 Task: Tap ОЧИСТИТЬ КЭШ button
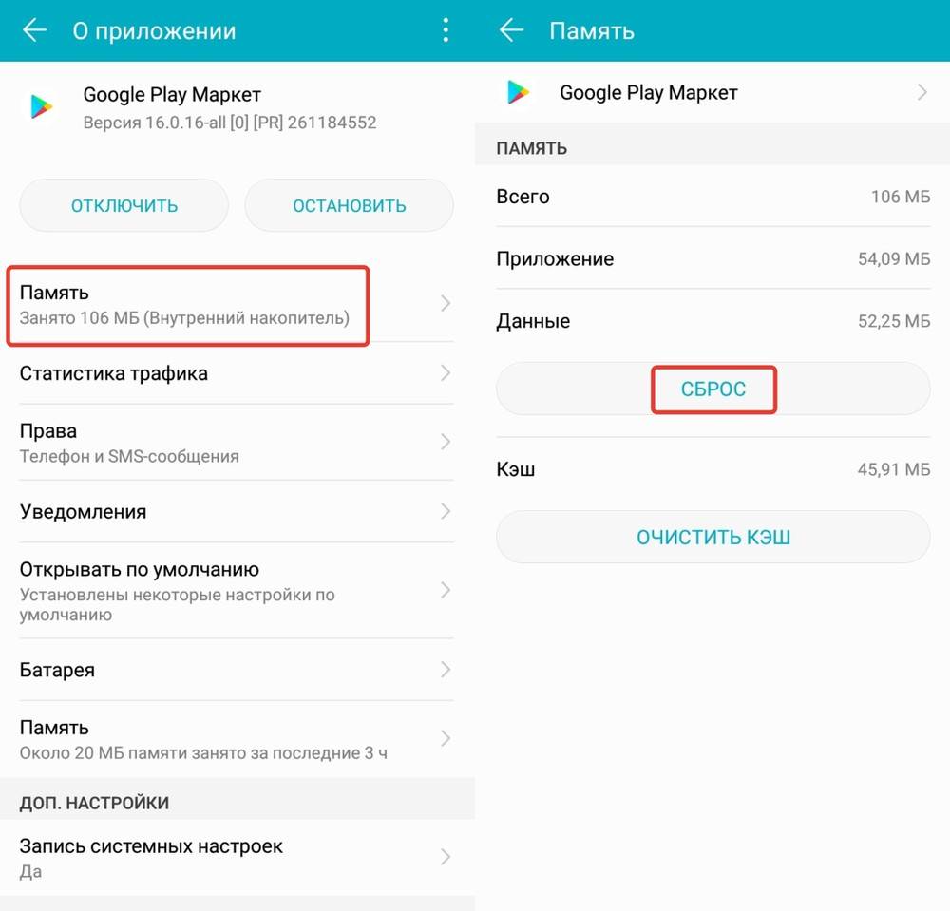click(713, 537)
